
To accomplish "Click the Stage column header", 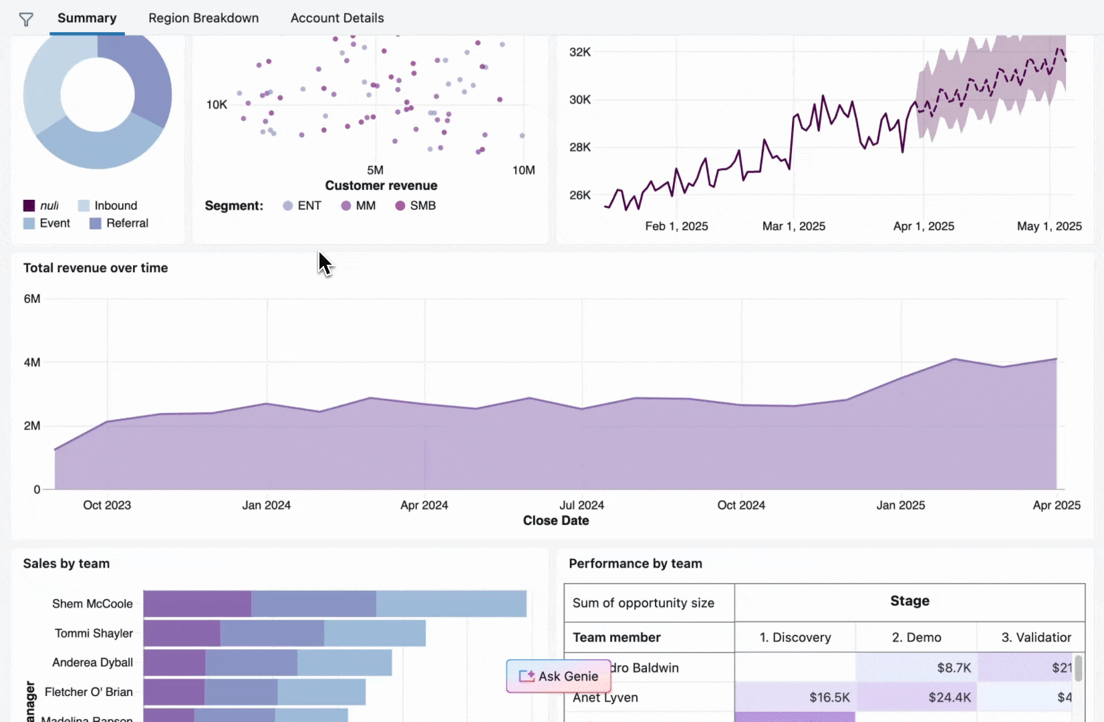I will (909, 601).
